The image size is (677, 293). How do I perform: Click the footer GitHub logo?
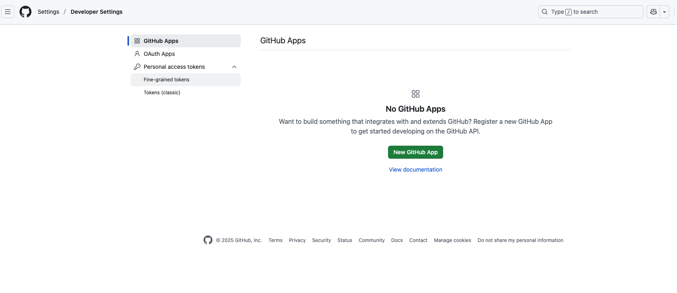click(208, 240)
